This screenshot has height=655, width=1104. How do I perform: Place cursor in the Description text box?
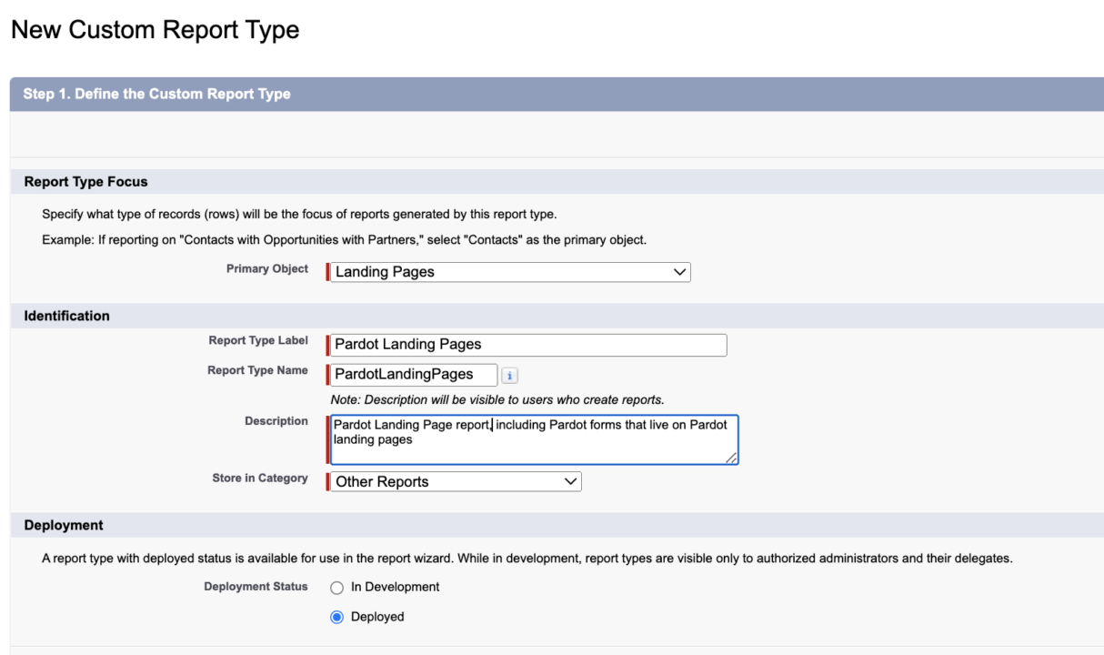(533, 439)
